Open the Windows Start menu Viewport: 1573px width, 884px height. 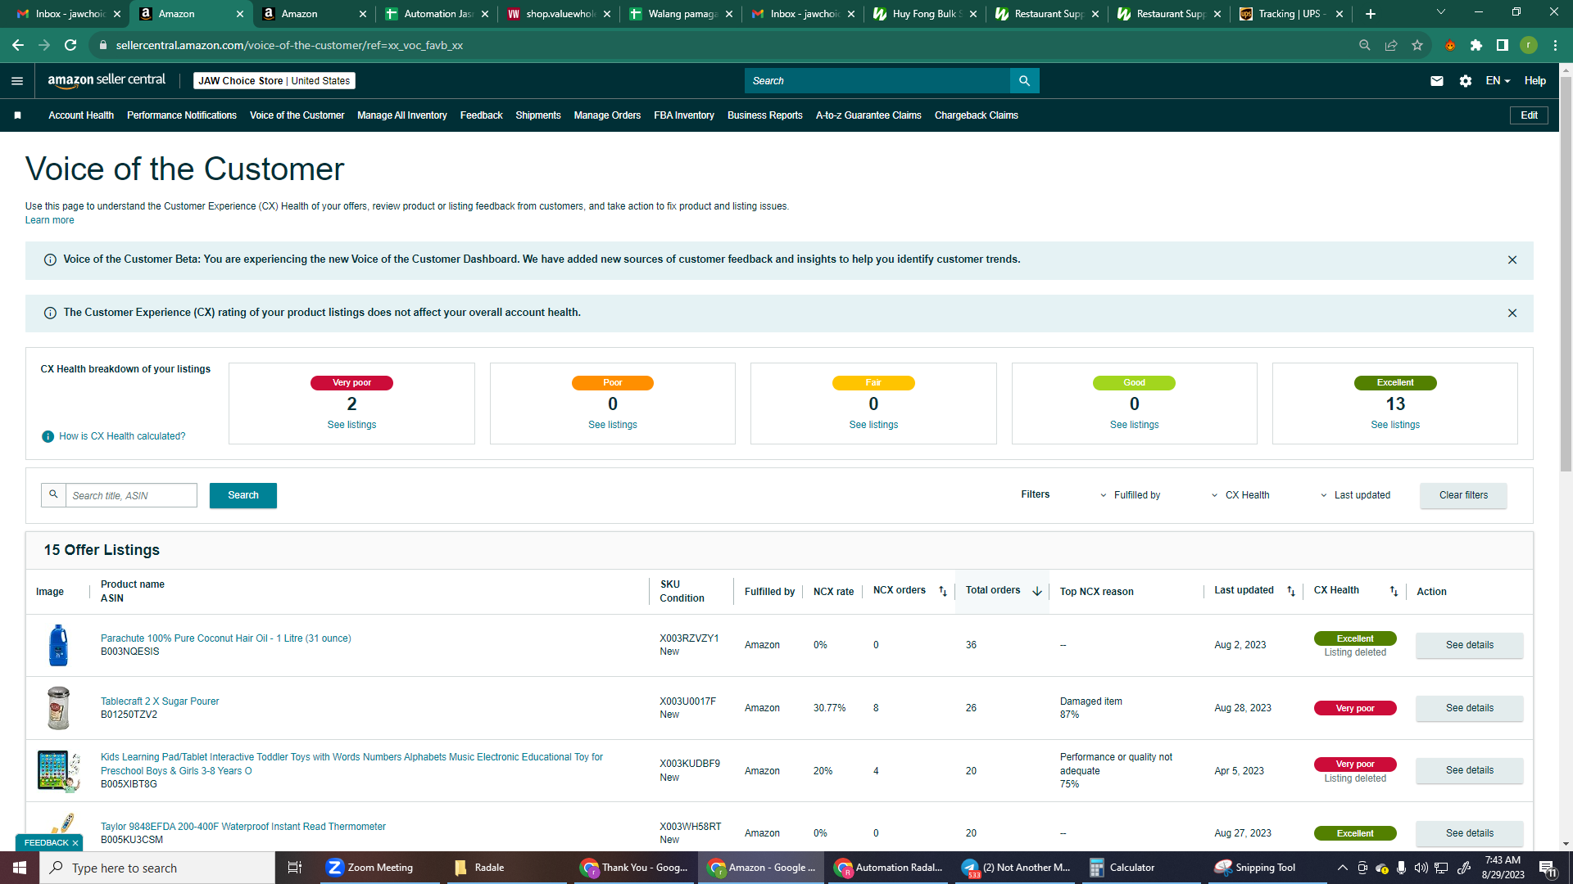click(20, 868)
